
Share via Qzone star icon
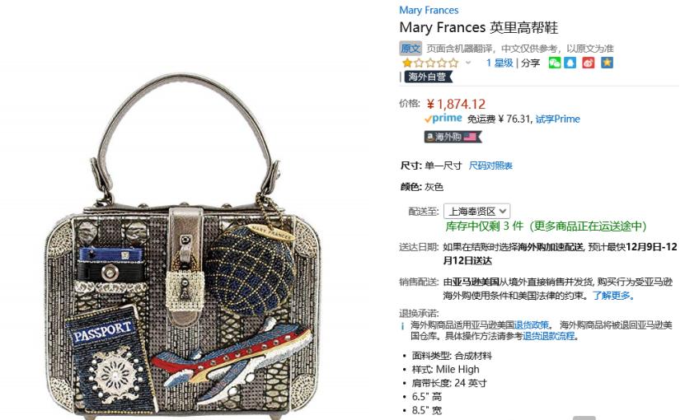(607, 63)
